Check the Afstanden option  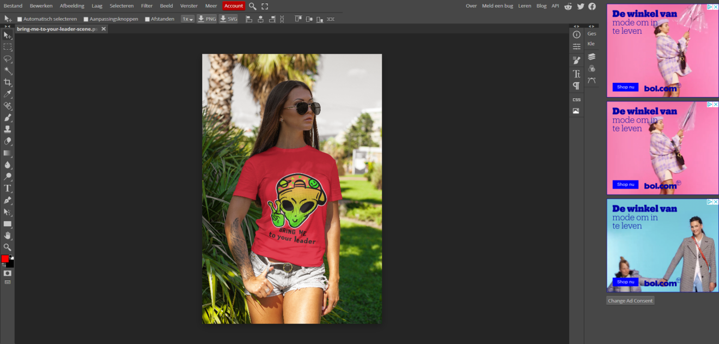point(147,19)
